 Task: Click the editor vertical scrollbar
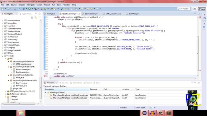[x=198, y=53]
